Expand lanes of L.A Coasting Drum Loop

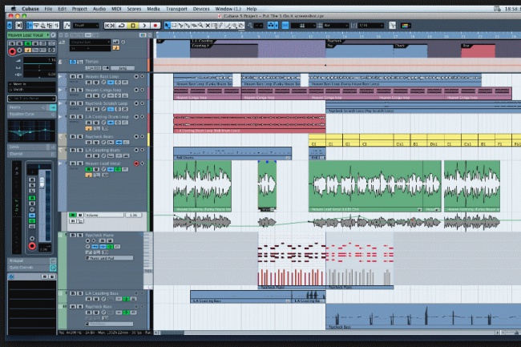[x=61, y=116]
